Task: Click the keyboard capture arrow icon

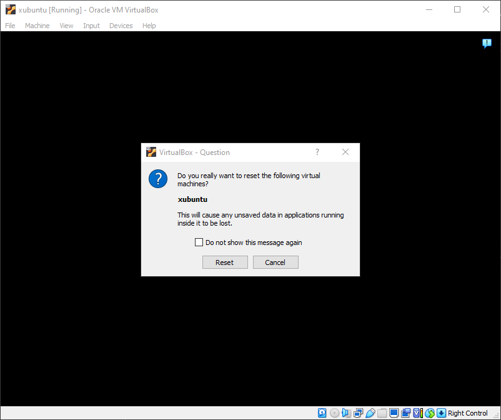Action: click(x=441, y=413)
